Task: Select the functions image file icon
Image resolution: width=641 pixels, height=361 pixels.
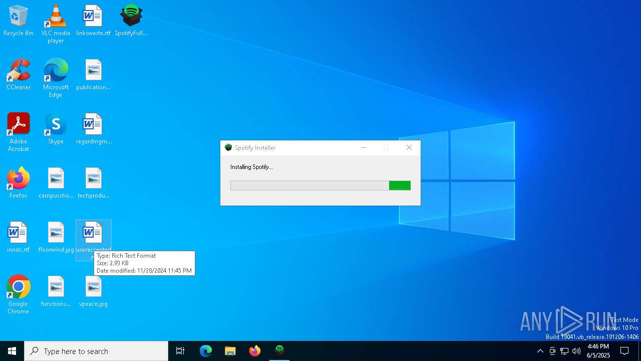Action: point(56,292)
